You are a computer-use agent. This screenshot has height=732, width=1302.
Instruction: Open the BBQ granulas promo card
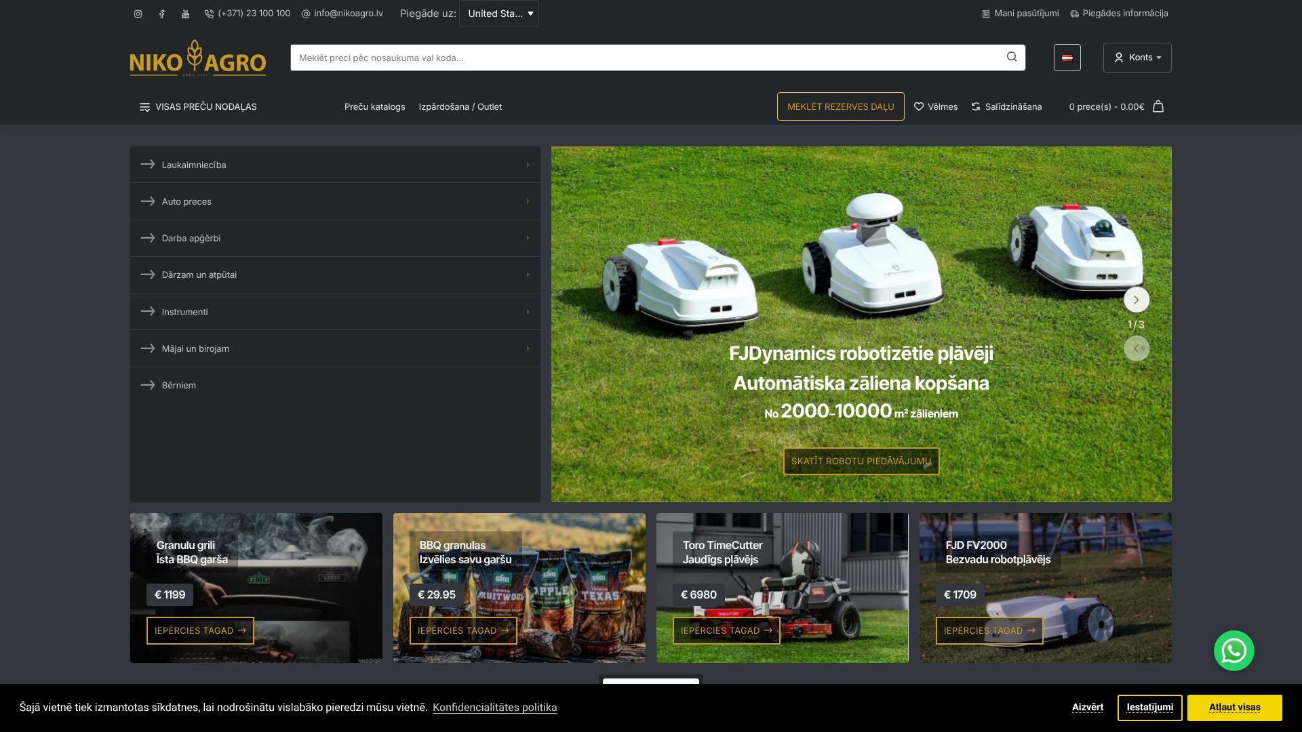519,588
